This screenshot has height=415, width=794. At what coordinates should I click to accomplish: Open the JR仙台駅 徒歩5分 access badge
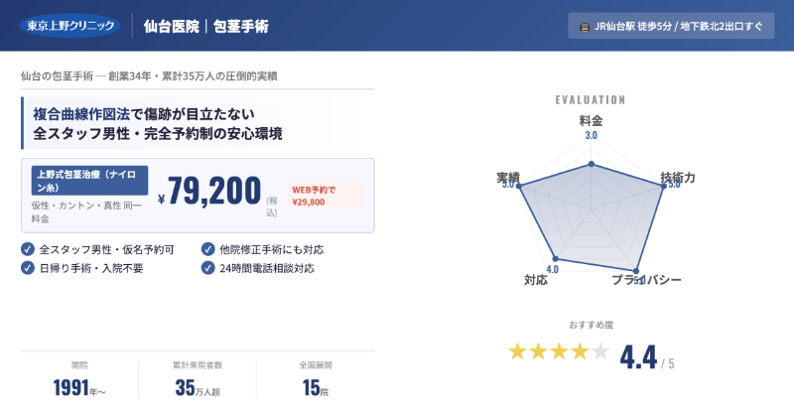[671, 26]
